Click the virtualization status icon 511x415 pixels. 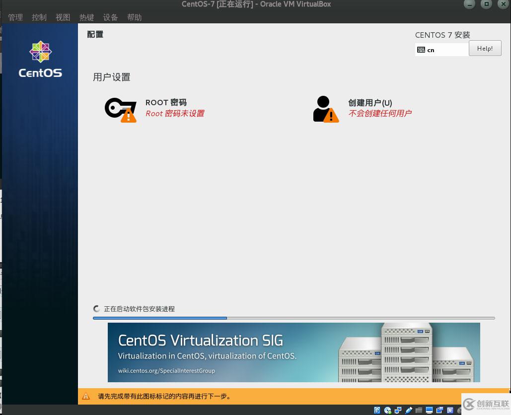(x=450, y=410)
